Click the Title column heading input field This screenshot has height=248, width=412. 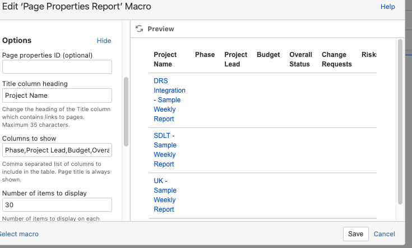pyautogui.click(x=57, y=96)
